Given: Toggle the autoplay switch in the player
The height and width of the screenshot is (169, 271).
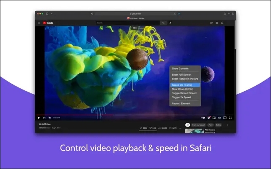Looking at the screenshot, I should coord(203,118).
